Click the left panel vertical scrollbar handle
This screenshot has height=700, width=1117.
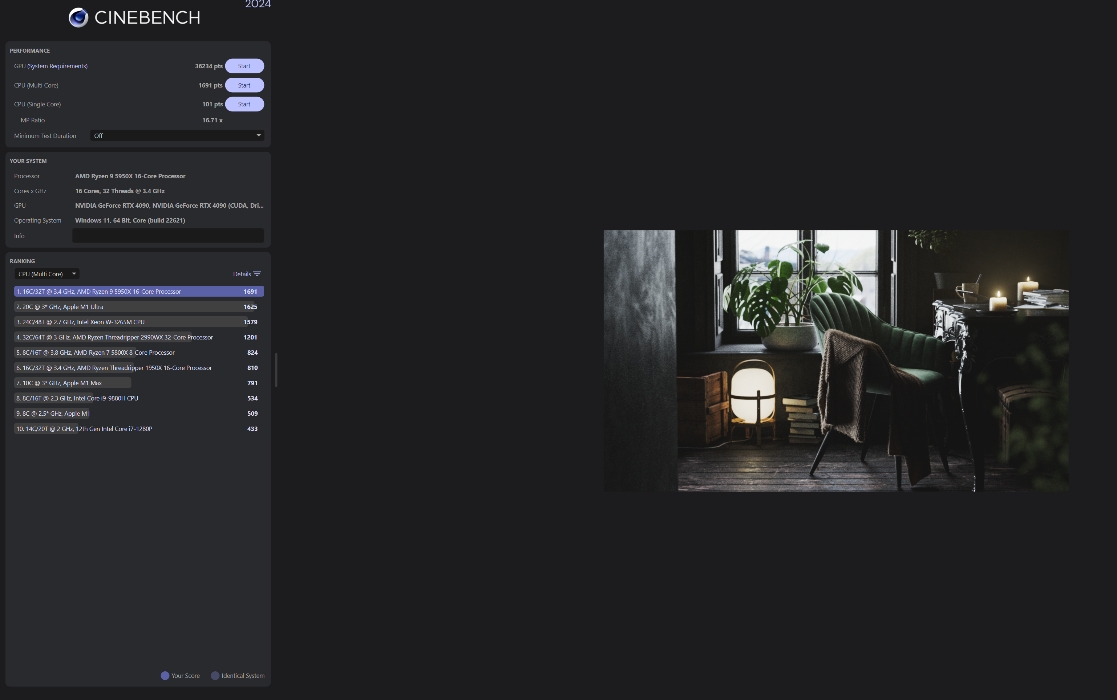pyautogui.click(x=276, y=370)
